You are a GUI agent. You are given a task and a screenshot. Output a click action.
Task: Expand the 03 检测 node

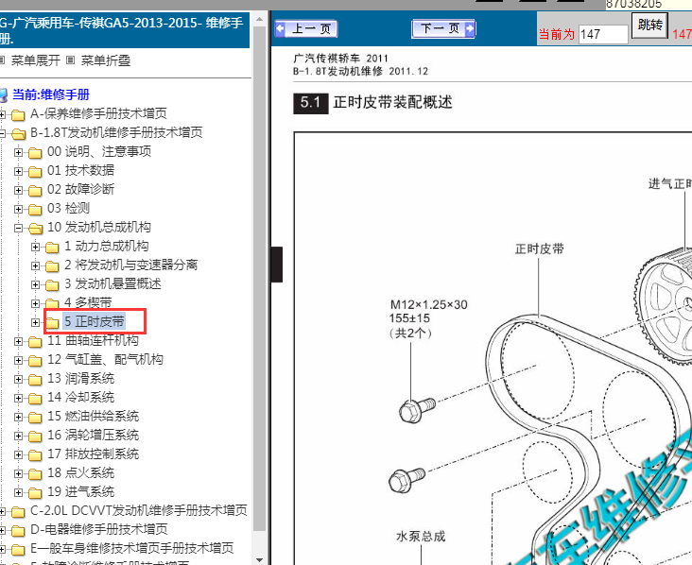coord(18,209)
